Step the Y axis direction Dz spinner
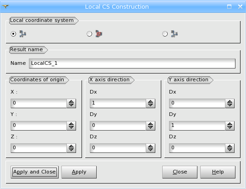 click(230, 148)
